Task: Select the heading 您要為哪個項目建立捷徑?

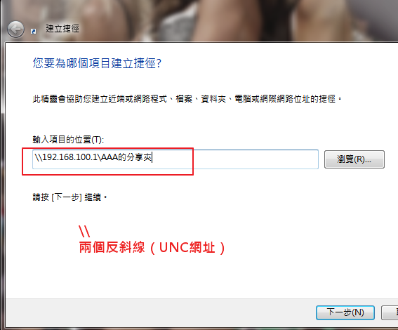Action: click(97, 63)
